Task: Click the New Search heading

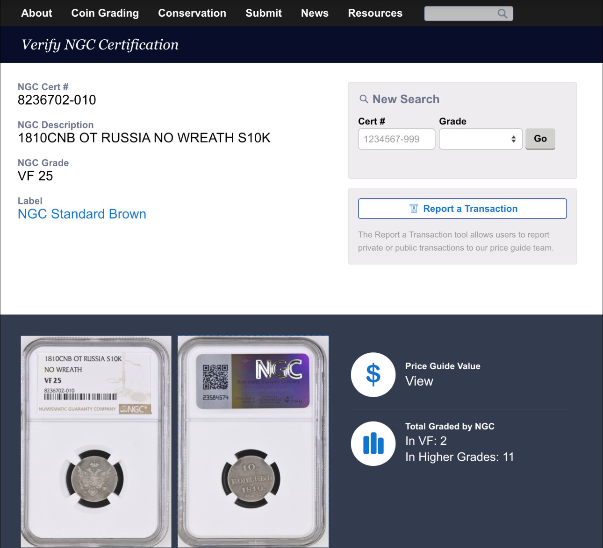Action: (x=406, y=99)
